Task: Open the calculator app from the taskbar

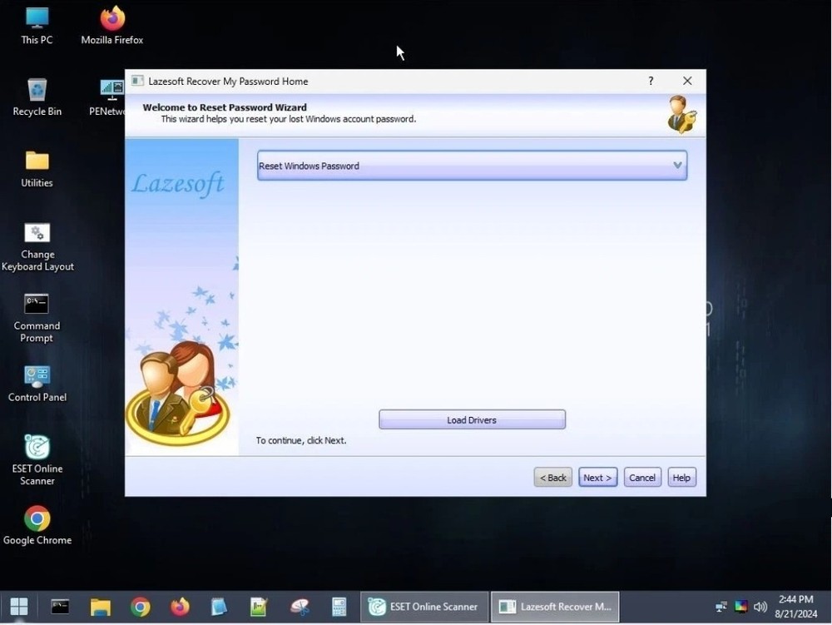Action: [x=339, y=607]
